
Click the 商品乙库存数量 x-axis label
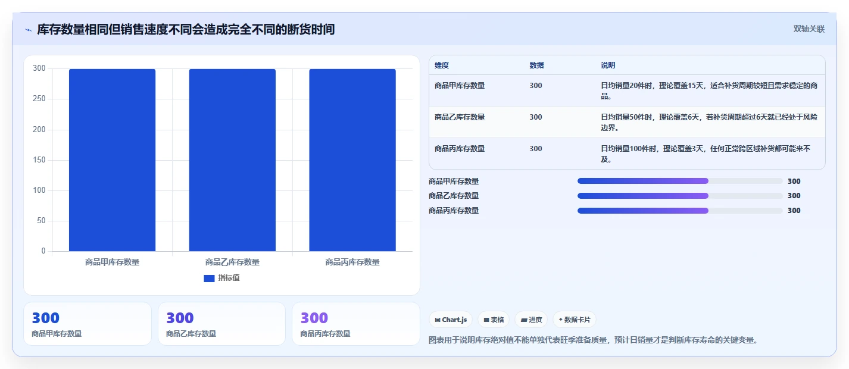point(232,262)
